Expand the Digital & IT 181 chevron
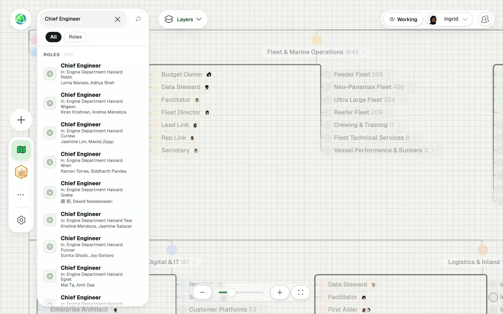 click(x=194, y=262)
